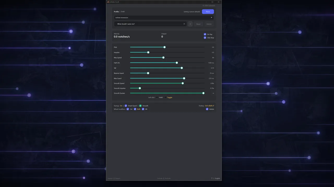Image resolution: width=334 pixels, height=187 pixels.
Task: Toggle the Startup On setting
Action: pyautogui.click(x=121, y=106)
